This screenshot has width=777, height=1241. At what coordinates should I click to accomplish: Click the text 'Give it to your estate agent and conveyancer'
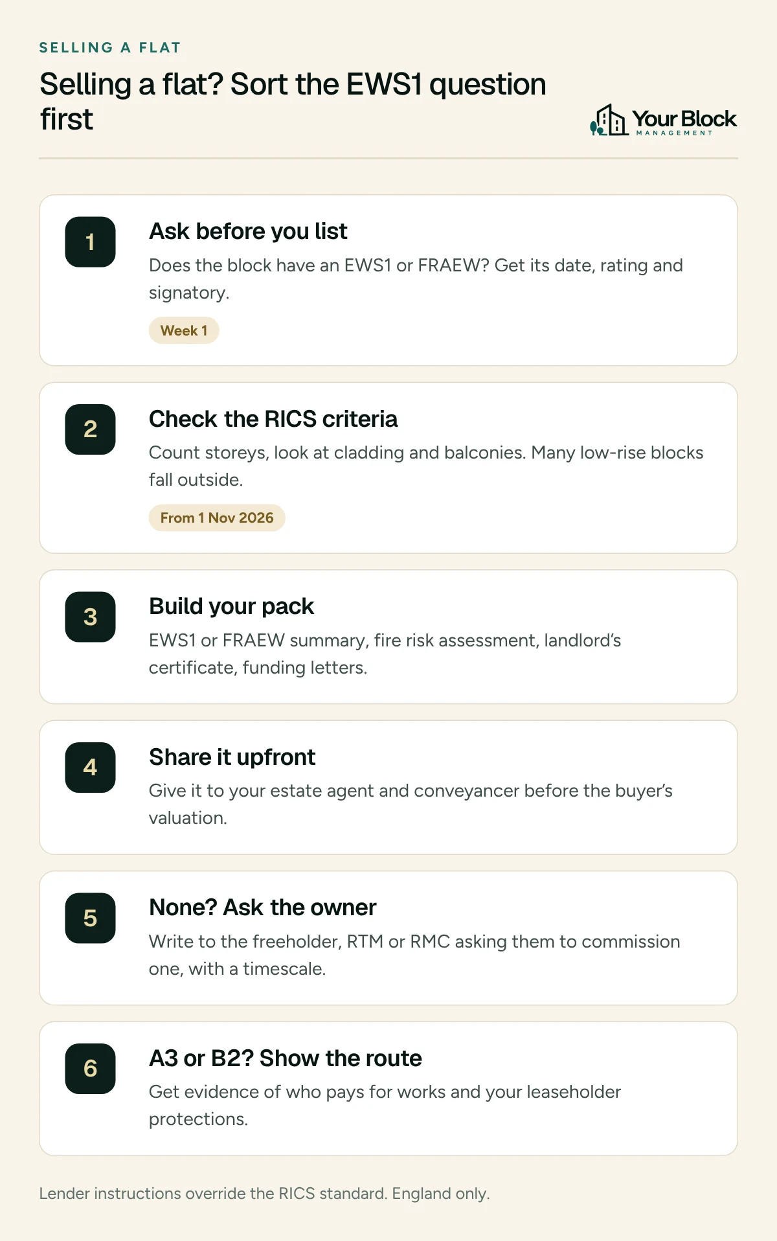[x=334, y=791]
